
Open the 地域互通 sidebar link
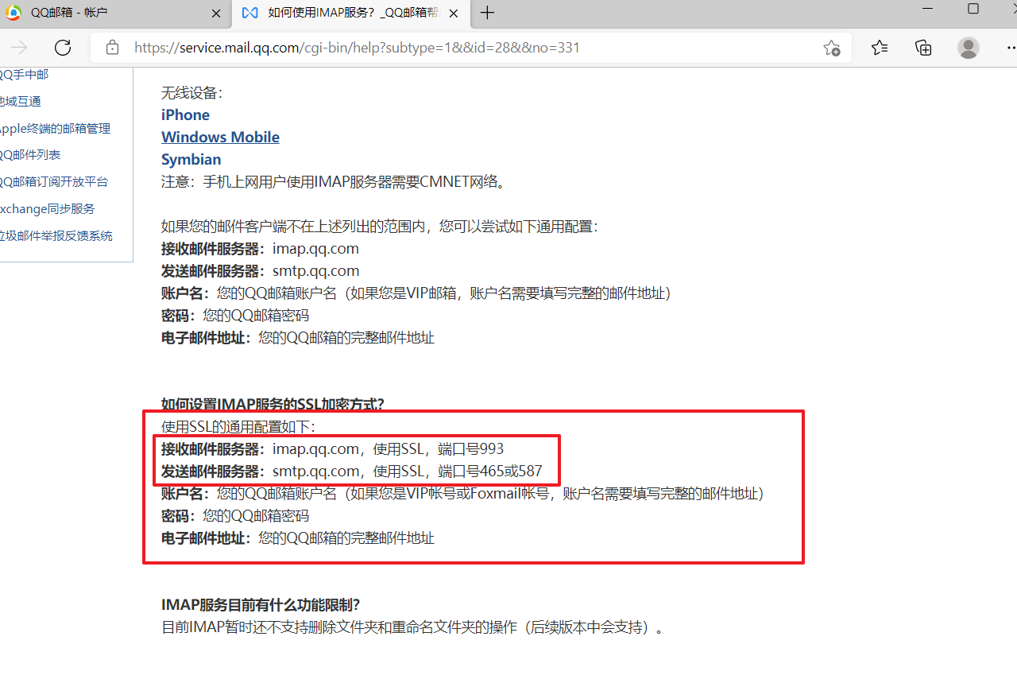20,101
